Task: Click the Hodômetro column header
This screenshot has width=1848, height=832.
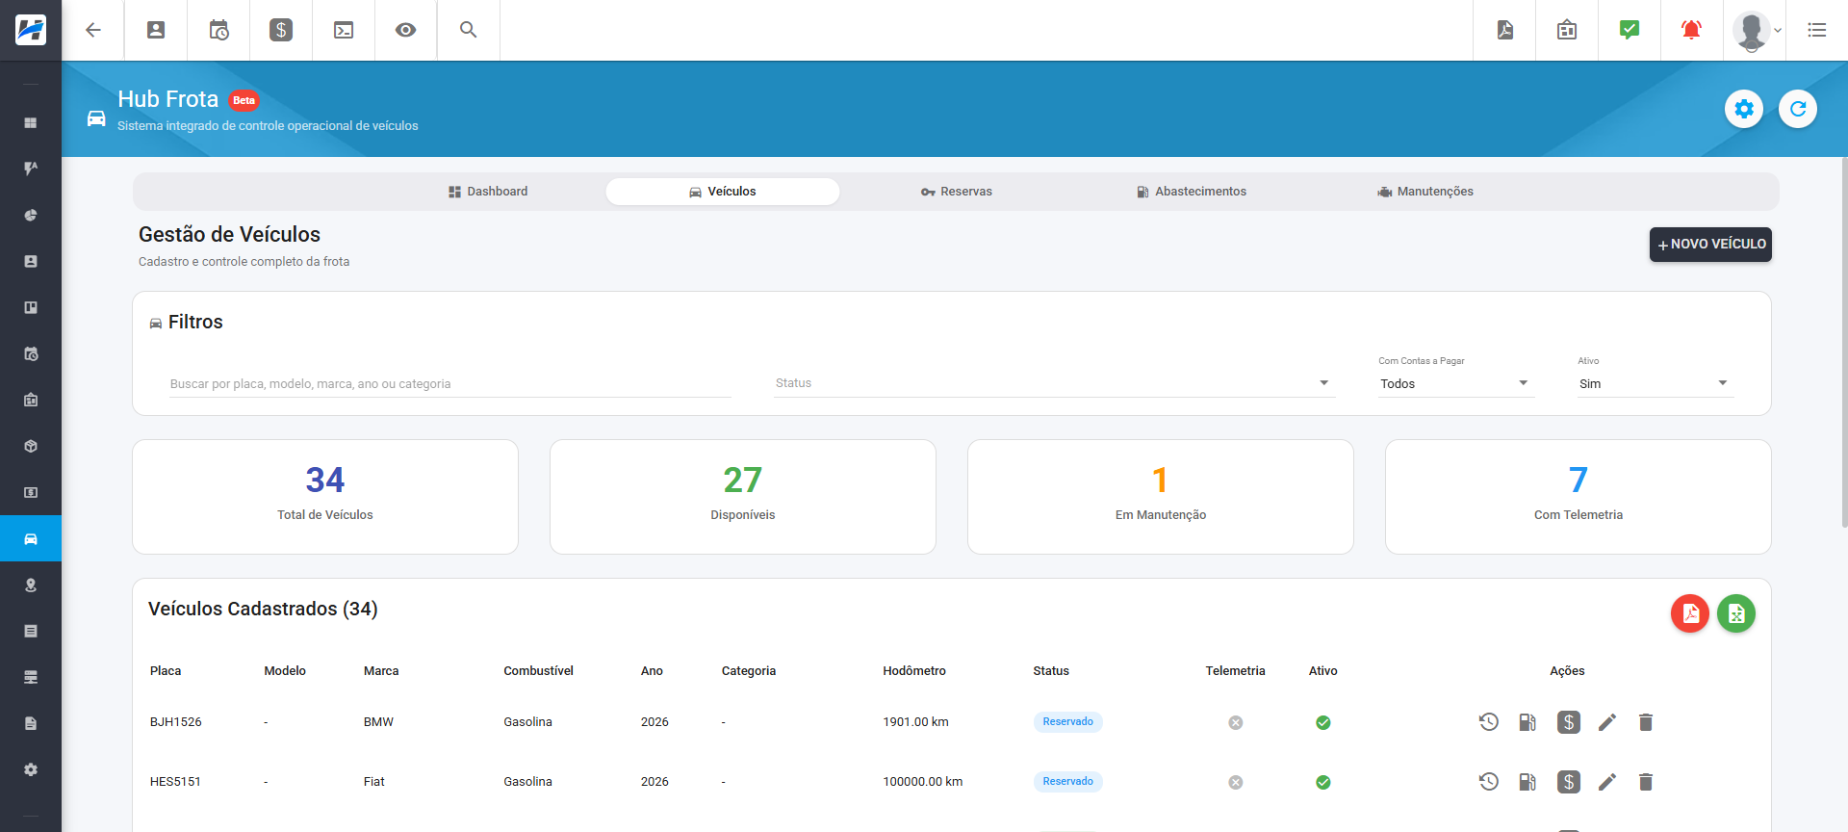Action: pyautogui.click(x=914, y=671)
